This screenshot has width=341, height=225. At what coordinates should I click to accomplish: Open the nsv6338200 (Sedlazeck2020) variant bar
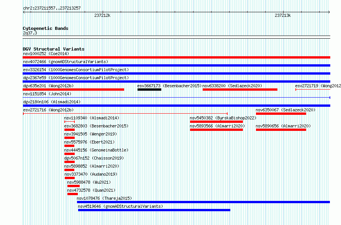point(240,90)
